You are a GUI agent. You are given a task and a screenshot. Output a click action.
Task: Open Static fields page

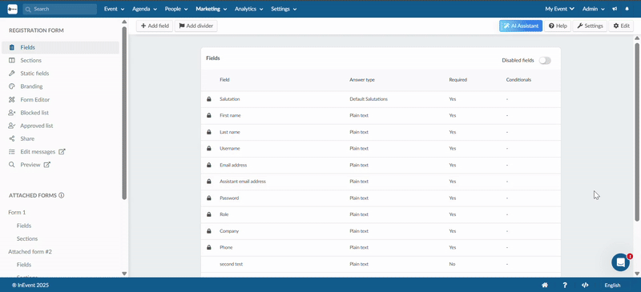click(x=34, y=74)
